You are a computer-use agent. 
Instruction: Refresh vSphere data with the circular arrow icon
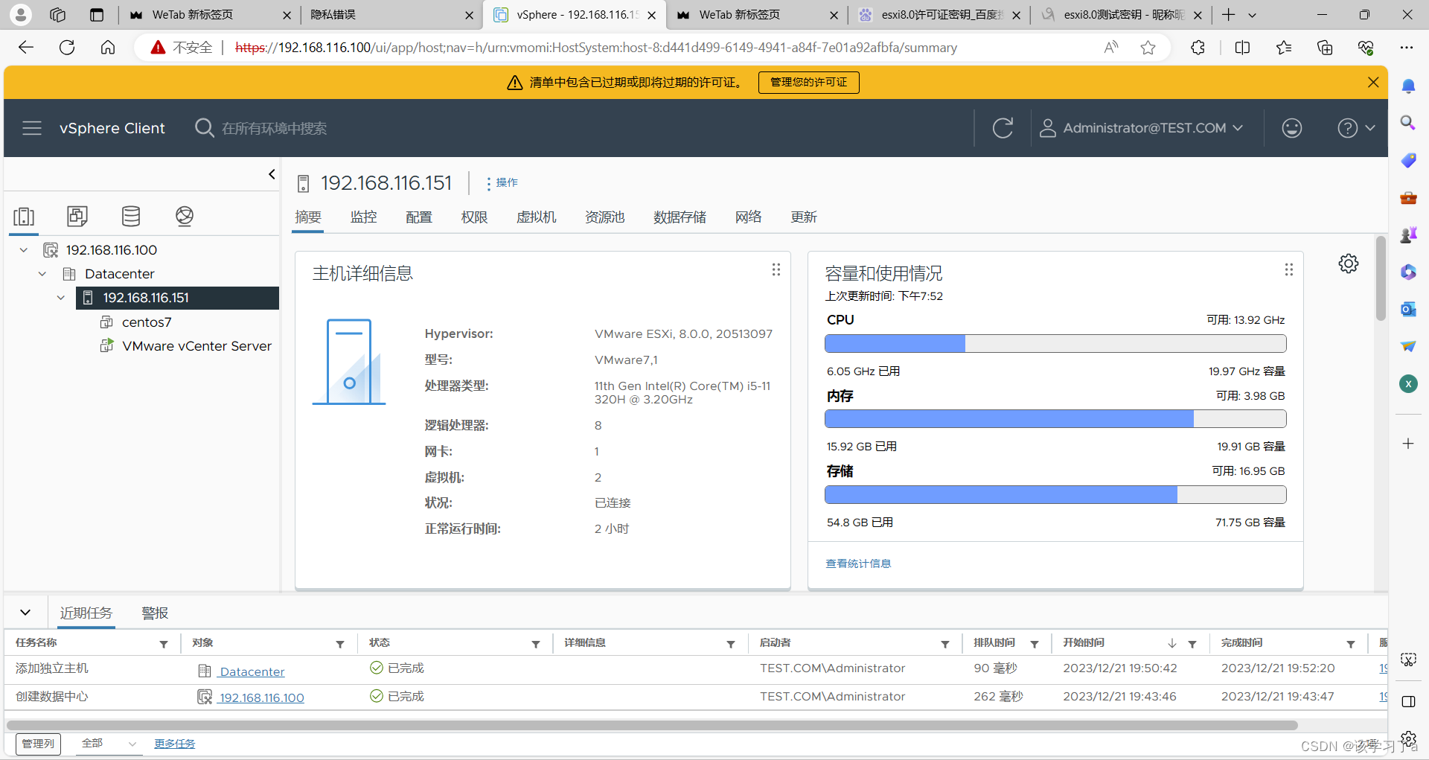click(1003, 128)
